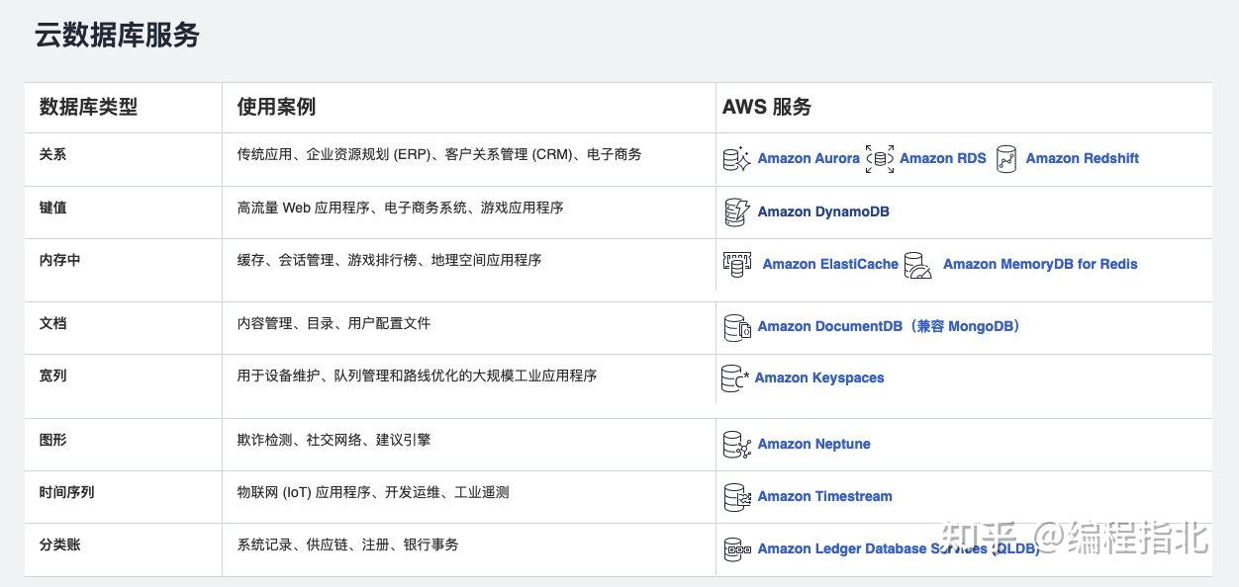Open the Amazon DynamoDB link
Image resolution: width=1239 pixels, height=587 pixels.
coord(823,211)
